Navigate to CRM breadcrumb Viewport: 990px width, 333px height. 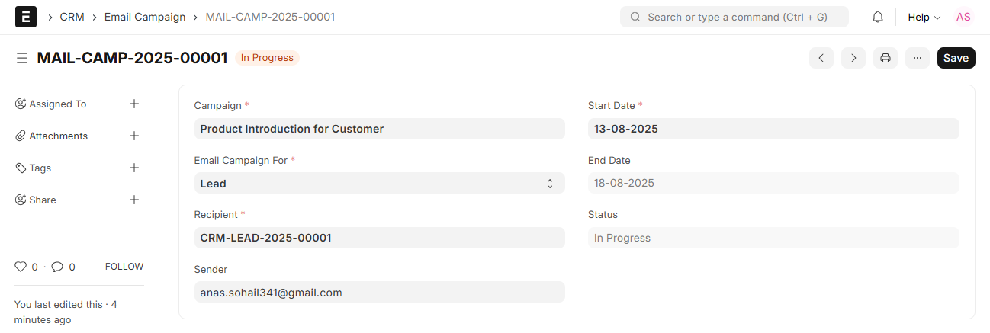click(72, 17)
